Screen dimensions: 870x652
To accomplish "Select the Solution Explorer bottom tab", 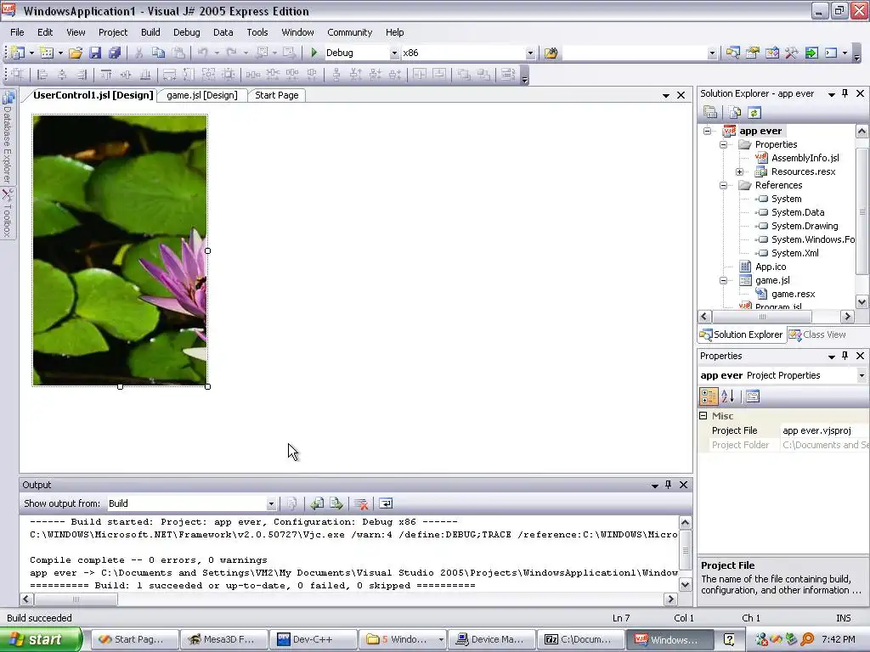I will 741,334.
